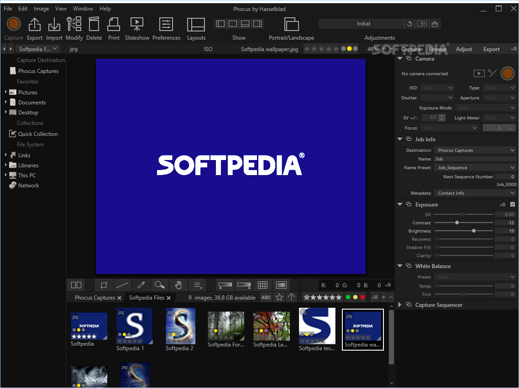Select the Zoom magnifier tool
Image resolution: width=519 pixels, height=388 pixels.
tap(160, 285)
